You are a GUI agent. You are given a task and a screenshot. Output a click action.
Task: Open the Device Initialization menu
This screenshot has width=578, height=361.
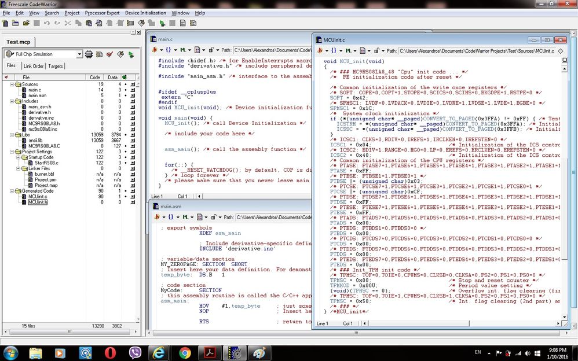click(x=145, y=13)
